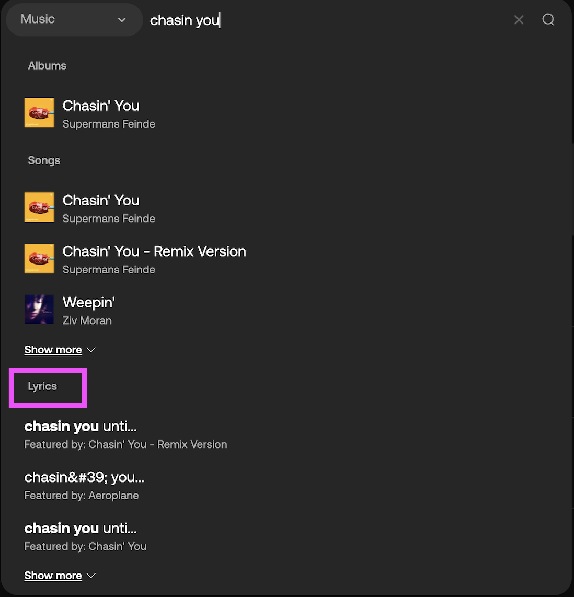The height and width of the screenshot is (597, 574).
Task: Open Chasin' You song artwork in Songs
Action: tap(39, 207)
